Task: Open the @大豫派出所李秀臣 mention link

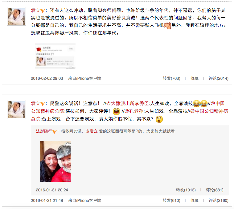Action: pos(128,103)
